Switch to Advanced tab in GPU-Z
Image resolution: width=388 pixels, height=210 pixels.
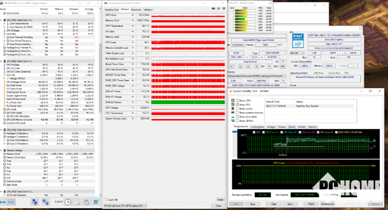(x=136, y=10)
